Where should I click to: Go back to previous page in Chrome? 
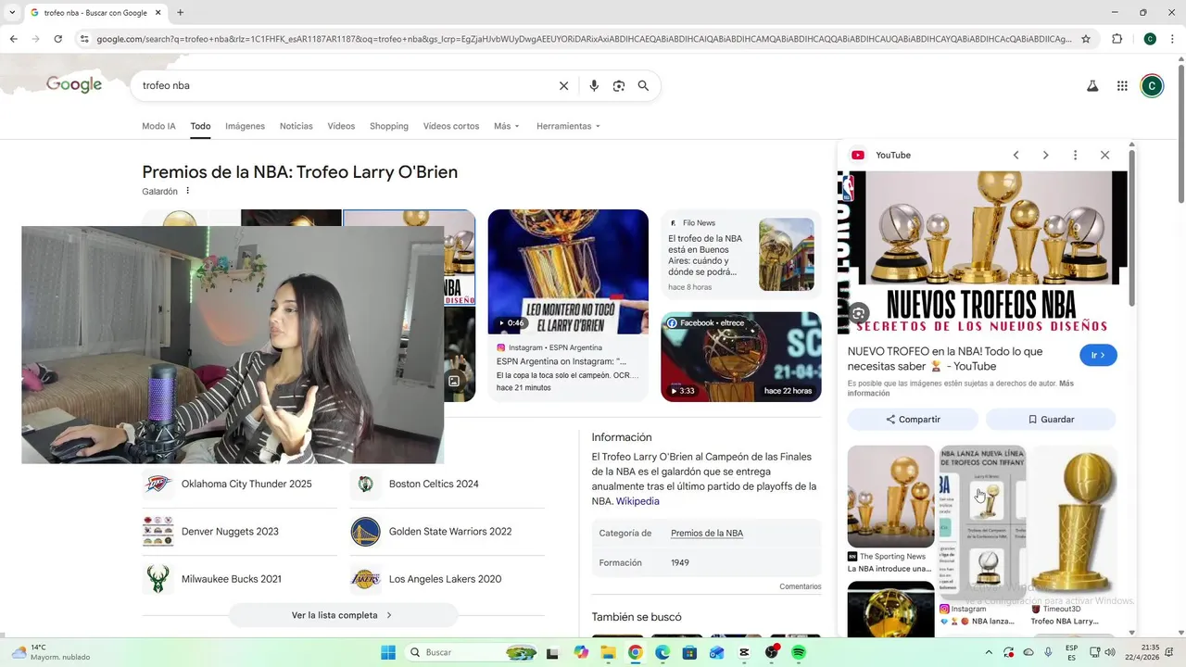coord(13,39)
